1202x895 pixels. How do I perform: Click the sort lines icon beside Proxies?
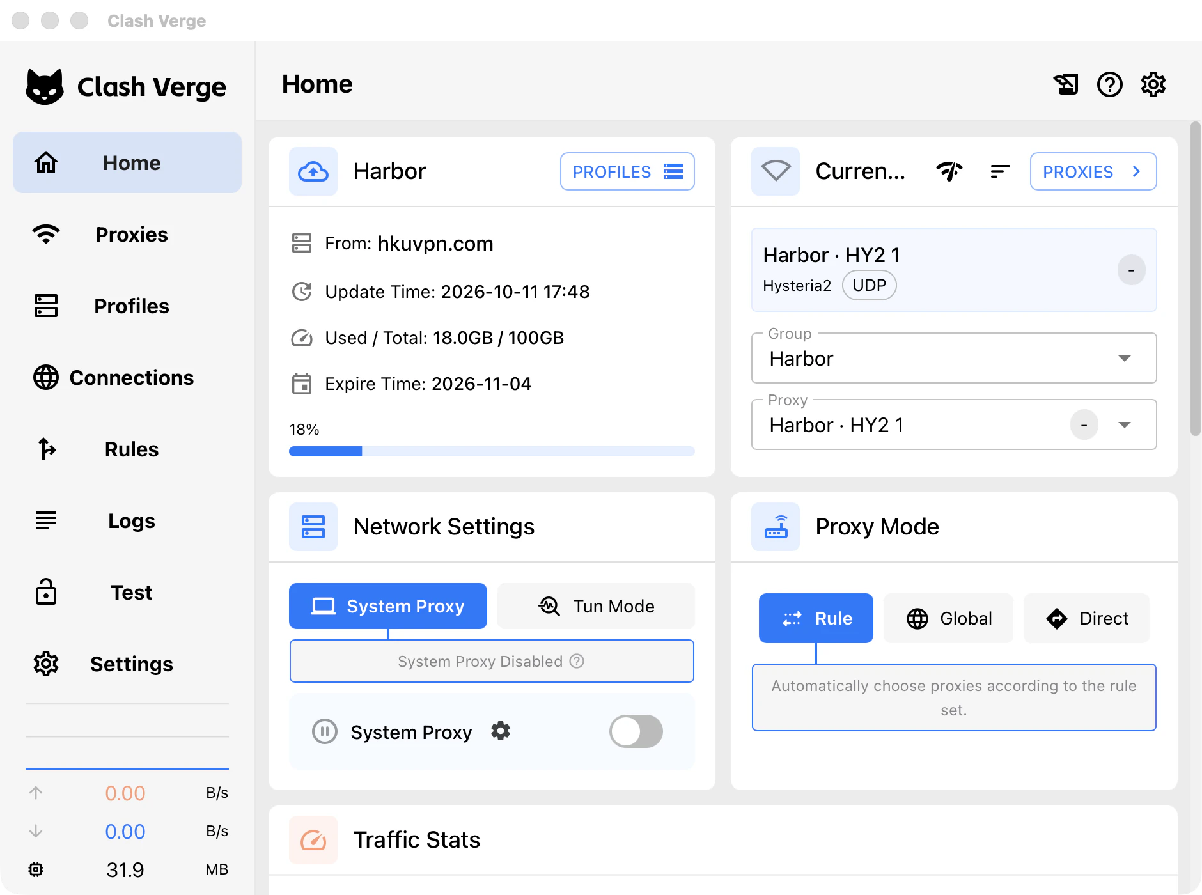(1000, 171)
